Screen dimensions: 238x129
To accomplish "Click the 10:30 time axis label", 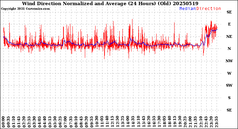I will 97,122.
